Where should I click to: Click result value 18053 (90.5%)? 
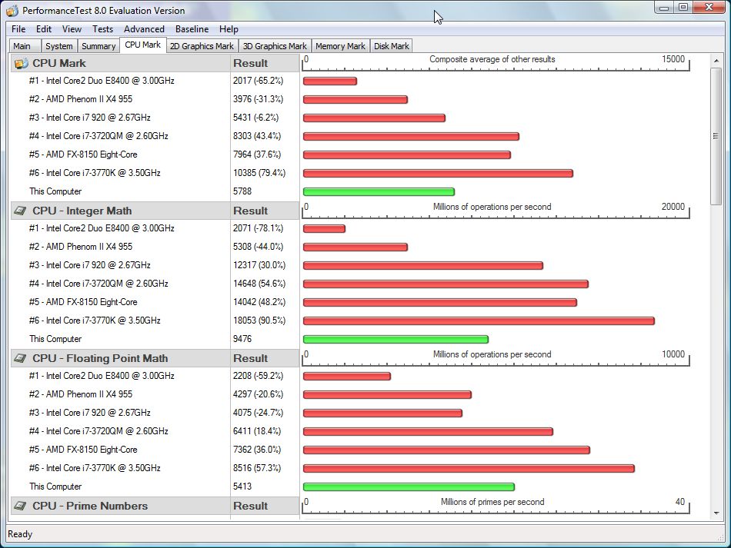point(259,320)
